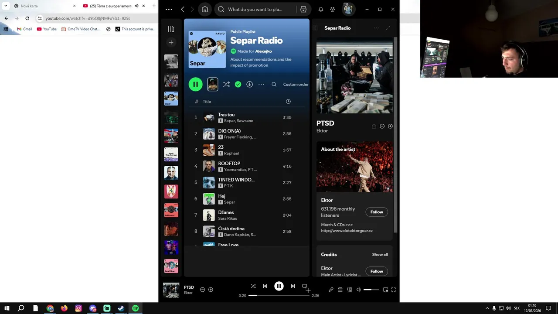Add PTSD via plus icon in panel
The image size is (558, 314).
click(390, 126)
